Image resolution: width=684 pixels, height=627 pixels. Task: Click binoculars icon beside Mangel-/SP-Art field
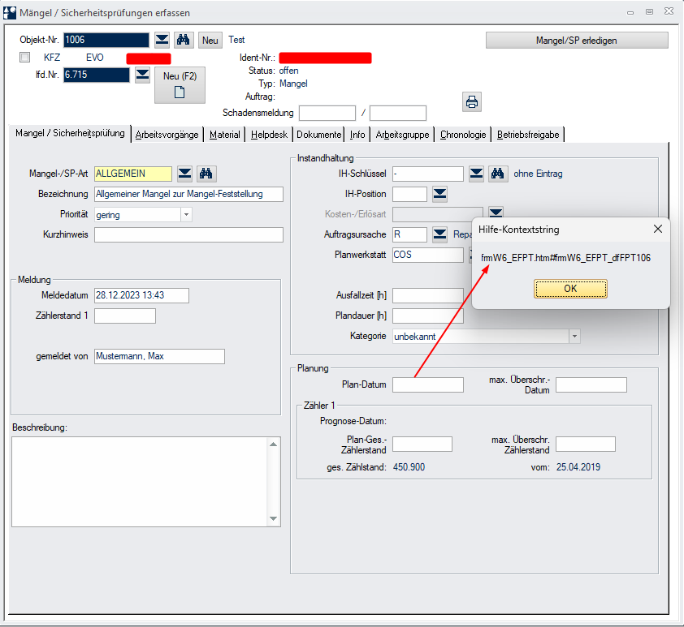[x=206, y=173]
